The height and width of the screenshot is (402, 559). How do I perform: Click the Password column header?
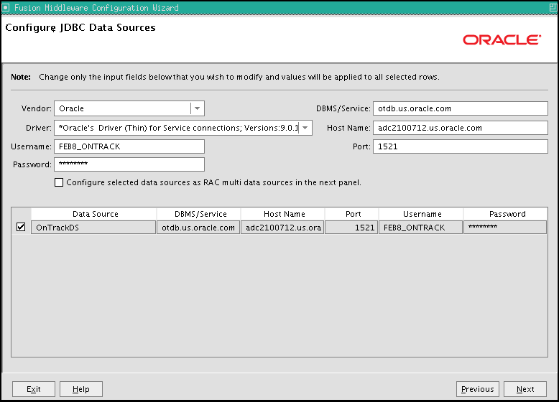point(506,214)
